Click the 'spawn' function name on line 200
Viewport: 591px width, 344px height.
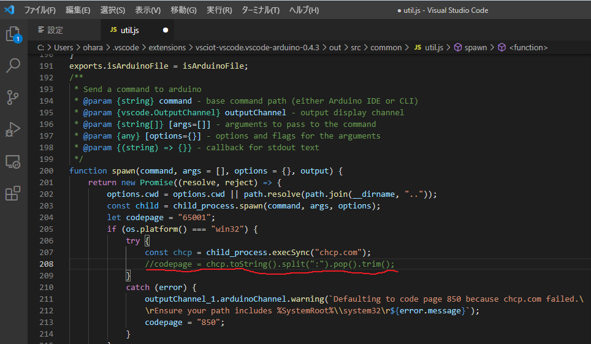pyautogui.click(x=123, y=171)
